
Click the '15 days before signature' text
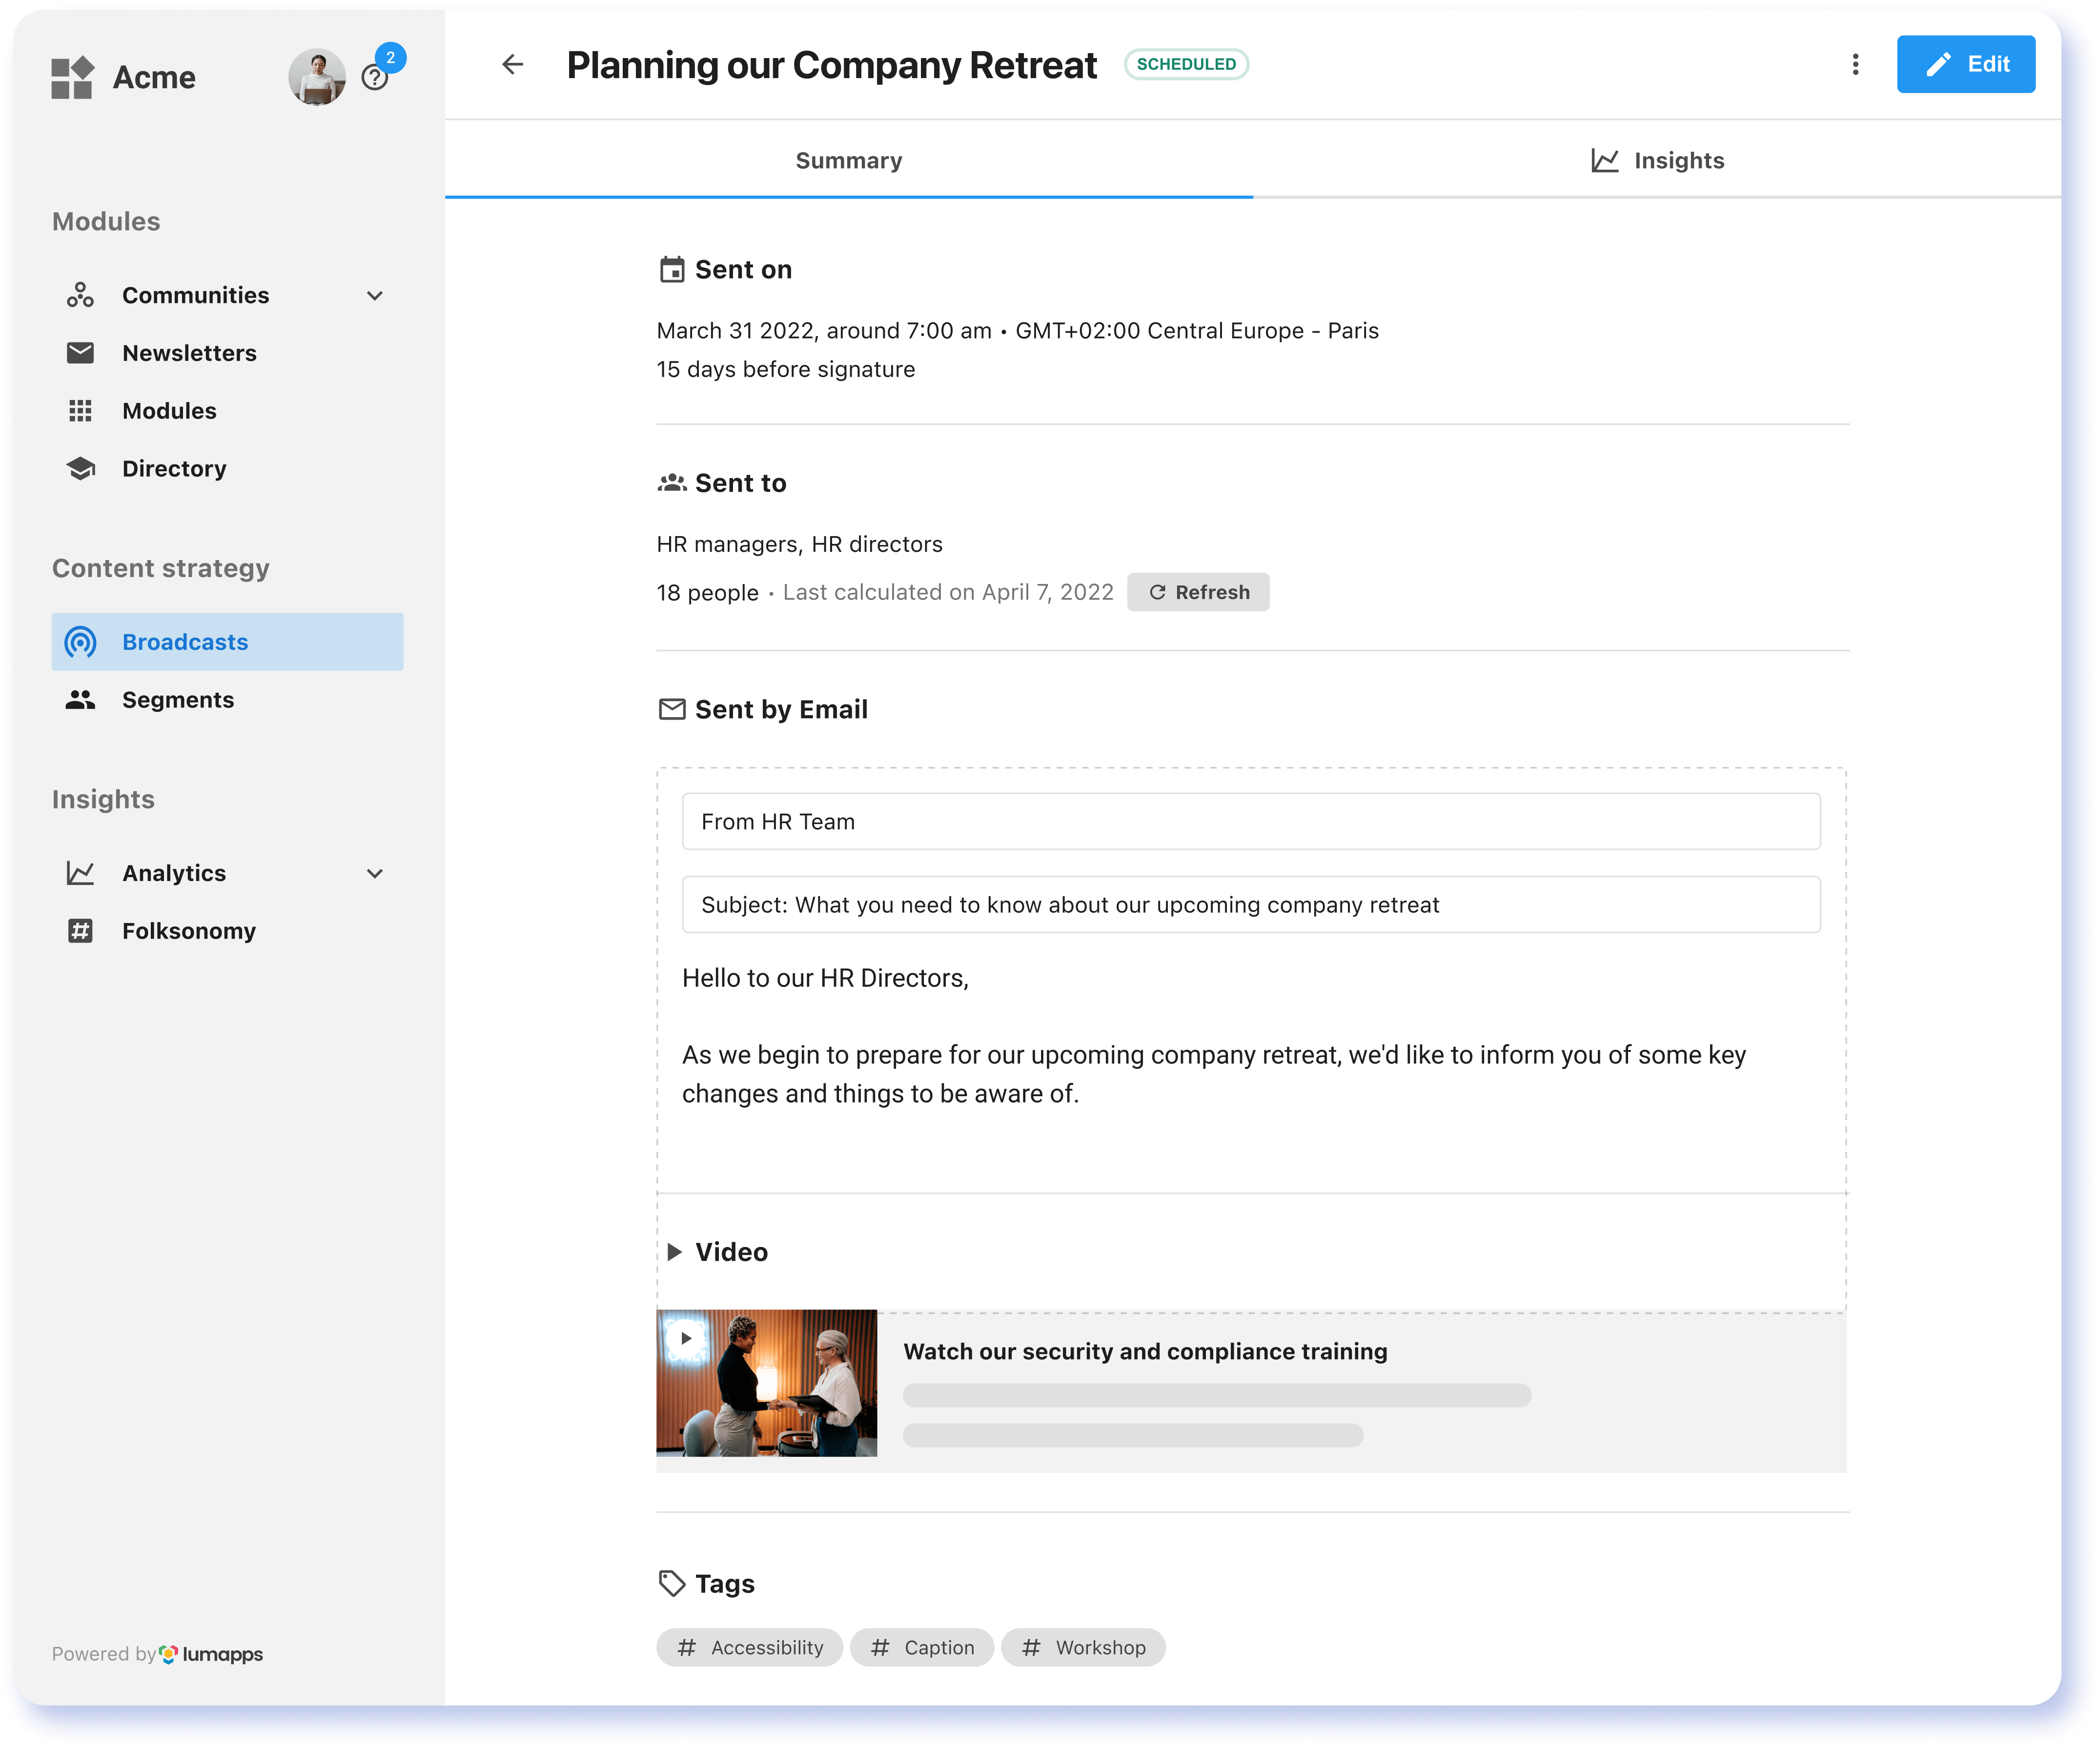coord(786,370)
